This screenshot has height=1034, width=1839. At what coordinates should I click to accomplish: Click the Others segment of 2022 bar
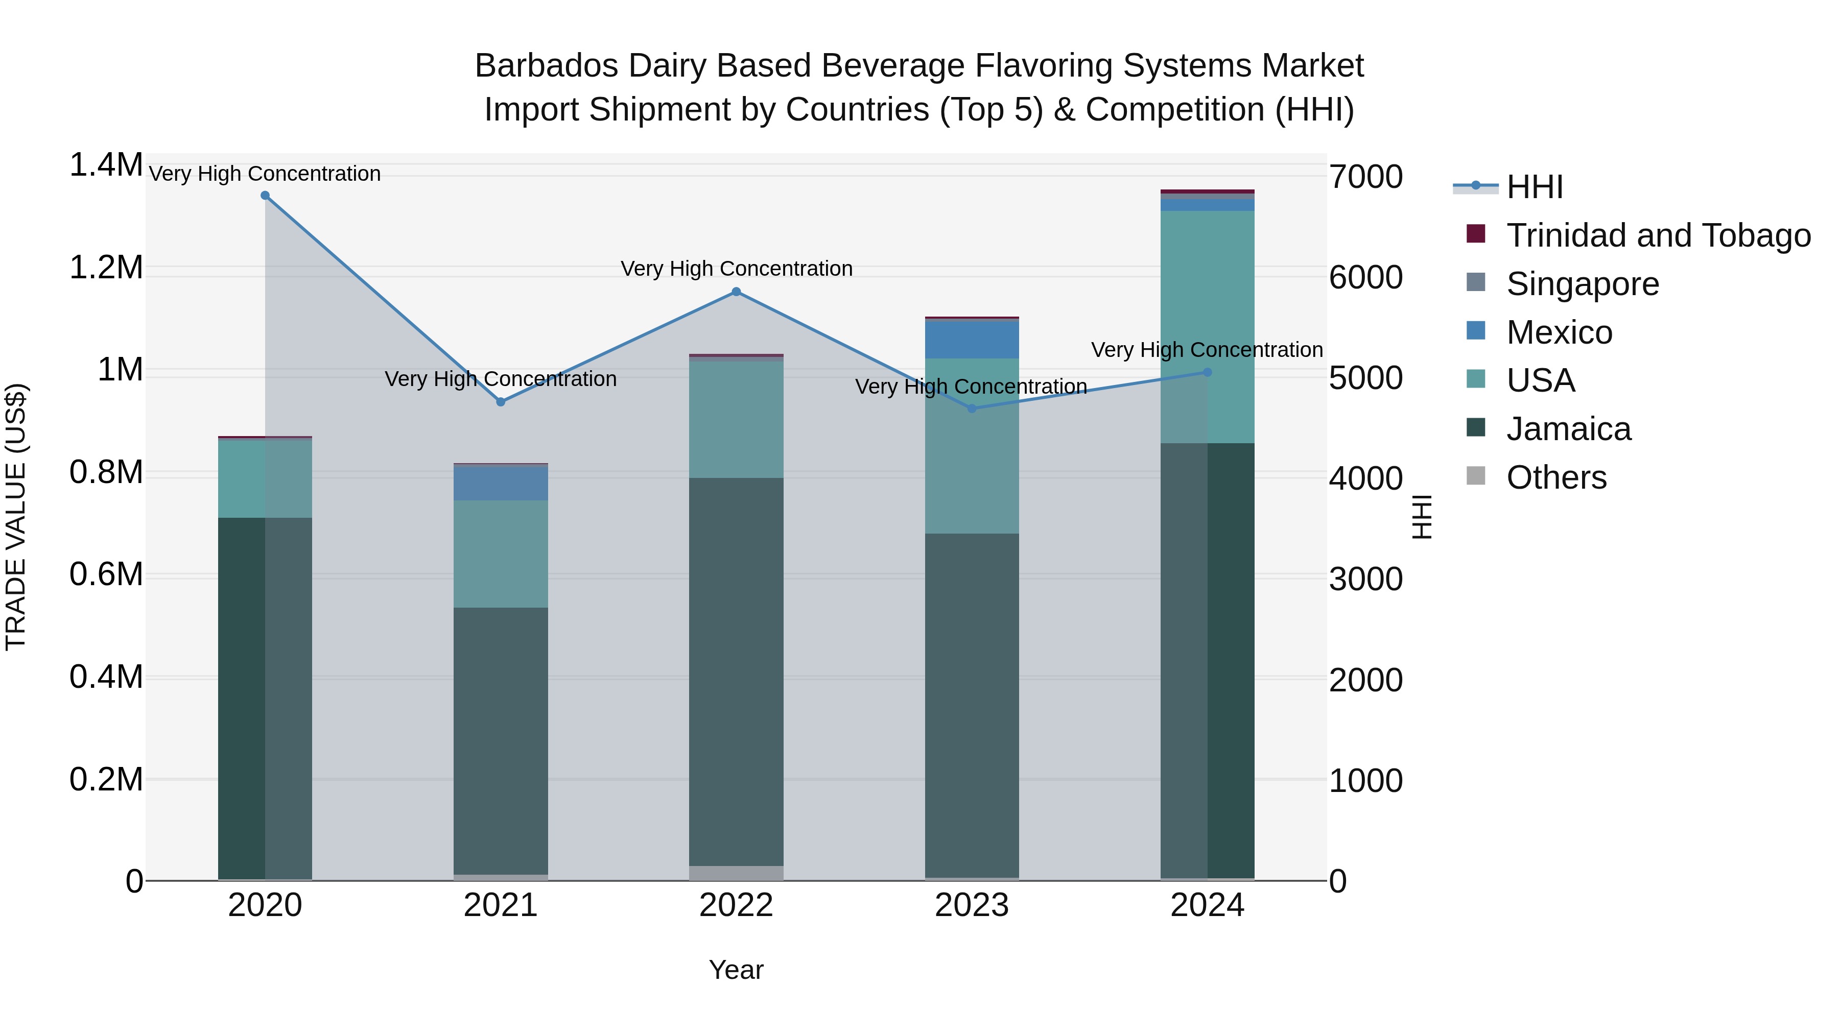click(x=736, y=873)
